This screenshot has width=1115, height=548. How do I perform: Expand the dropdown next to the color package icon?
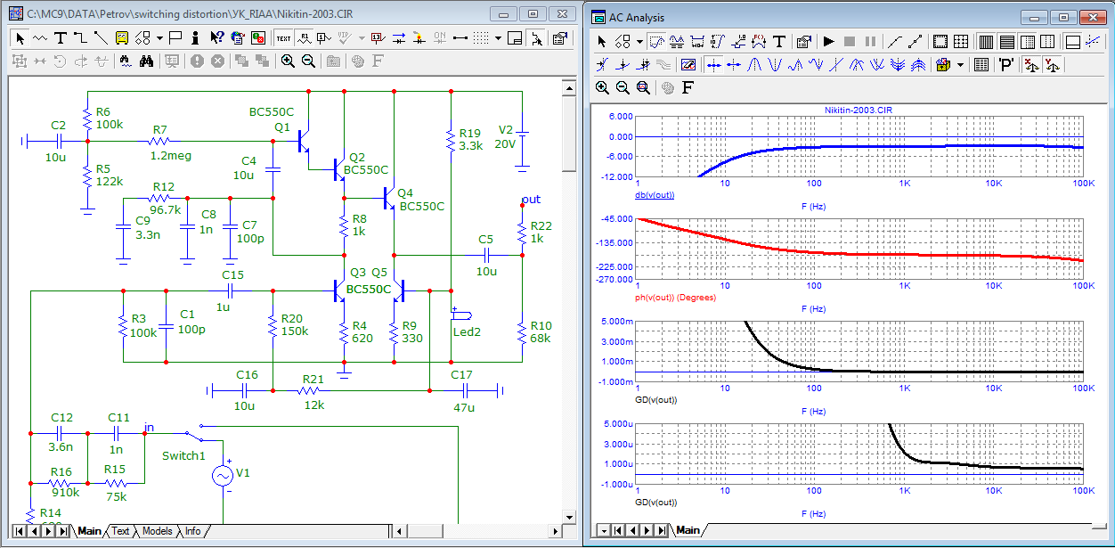coord(961,64)
